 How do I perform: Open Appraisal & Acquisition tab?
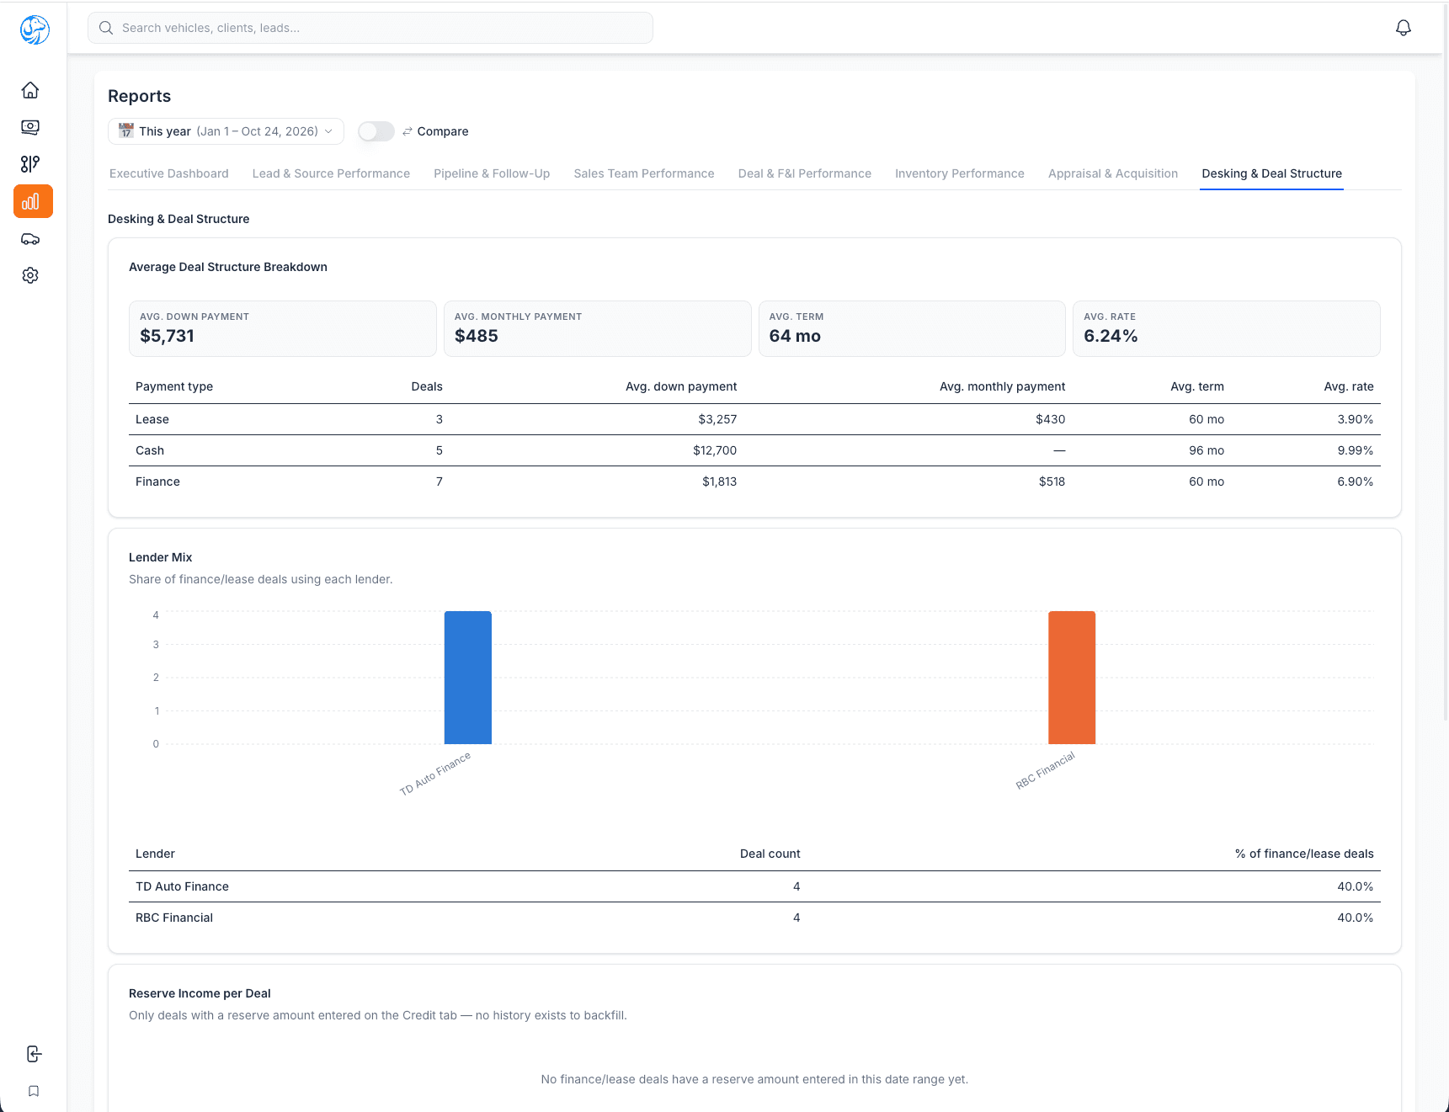pyautogui.click(x=1113, y=173)
